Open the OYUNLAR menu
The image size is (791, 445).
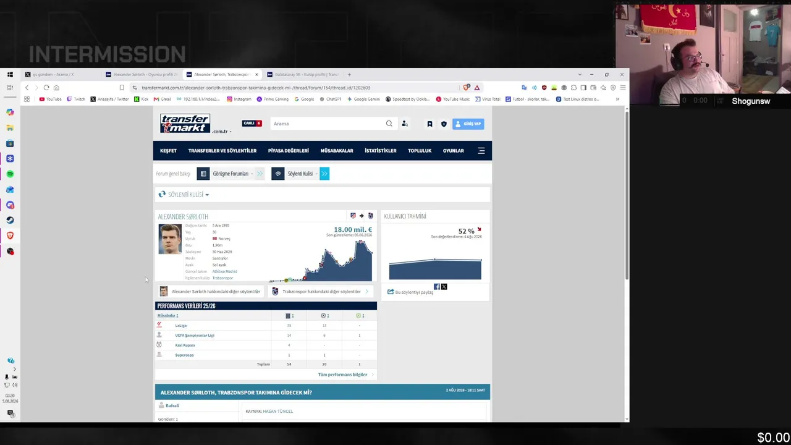click(x=453, y=151)
